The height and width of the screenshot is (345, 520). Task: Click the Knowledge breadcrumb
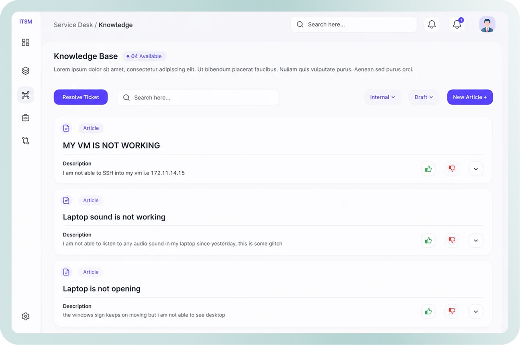tap(116, 25)
